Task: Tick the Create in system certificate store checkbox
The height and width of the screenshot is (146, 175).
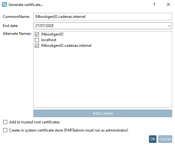Action: coord(5,130)
